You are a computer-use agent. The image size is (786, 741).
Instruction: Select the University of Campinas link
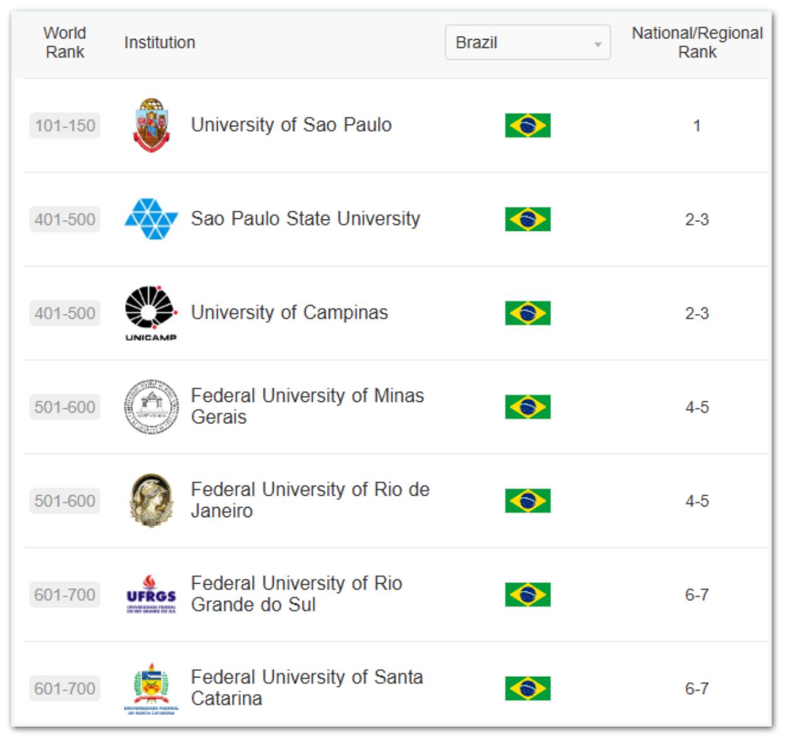[289, 313]
